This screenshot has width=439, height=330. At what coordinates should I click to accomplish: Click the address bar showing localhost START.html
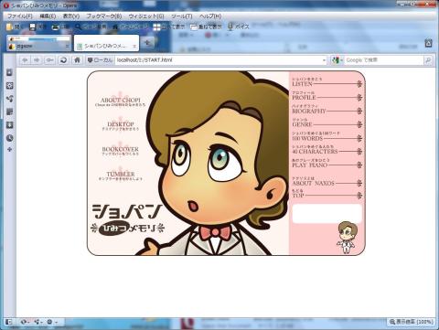(x=218, y=60)
